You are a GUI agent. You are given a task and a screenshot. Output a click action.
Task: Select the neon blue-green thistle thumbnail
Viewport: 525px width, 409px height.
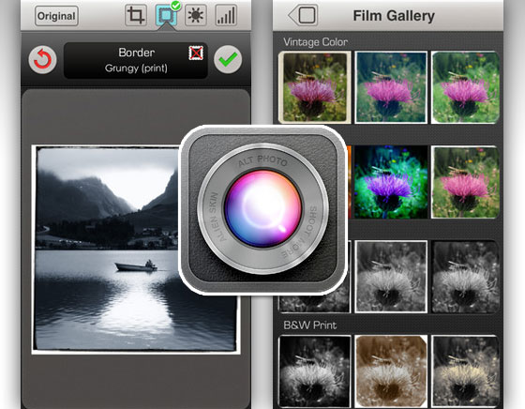coord(391,182)
